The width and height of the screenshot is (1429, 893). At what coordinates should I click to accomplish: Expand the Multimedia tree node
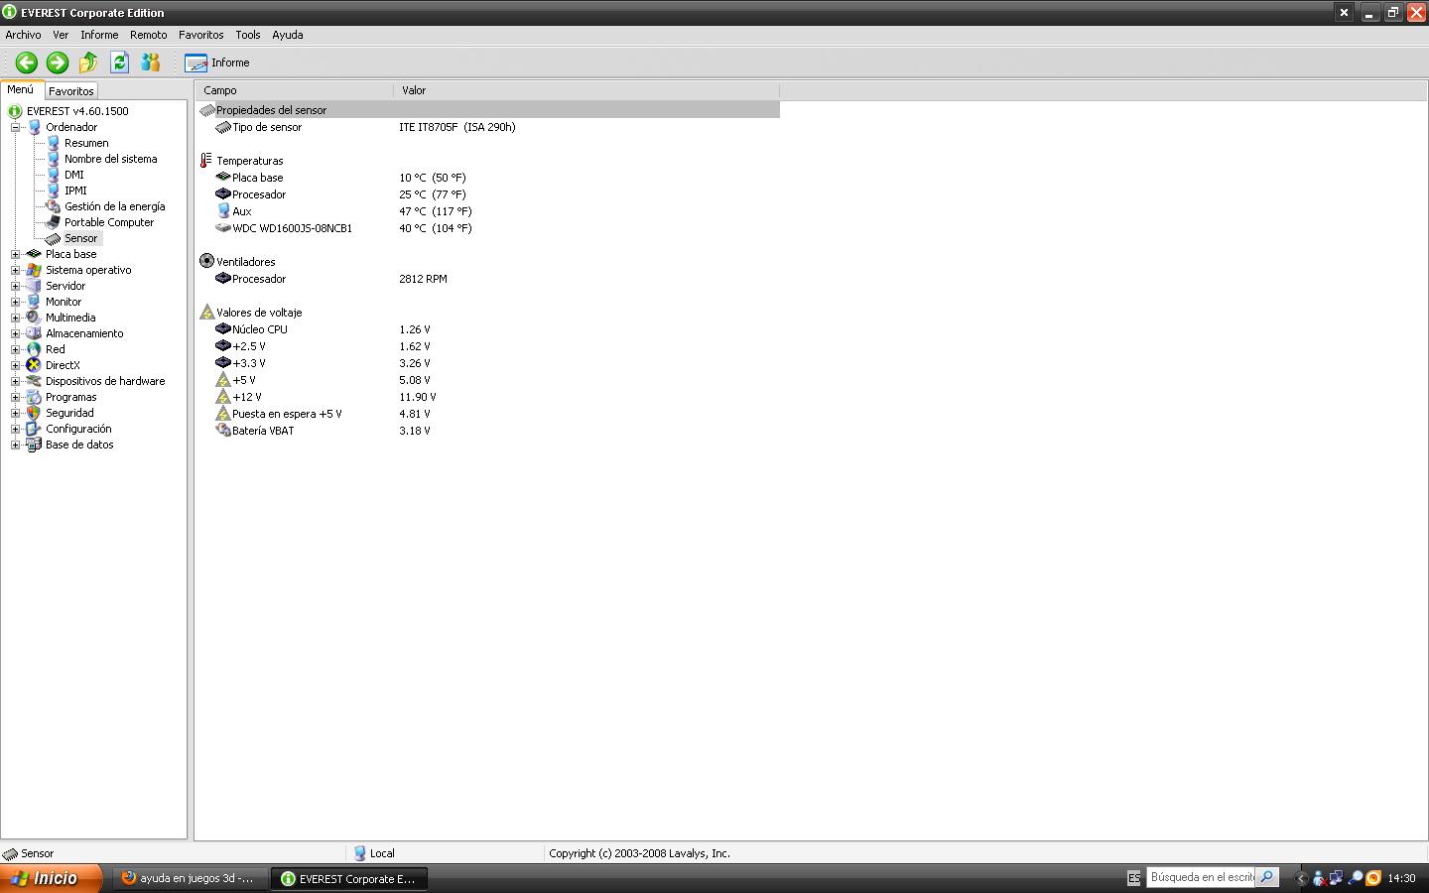point(16,318)
